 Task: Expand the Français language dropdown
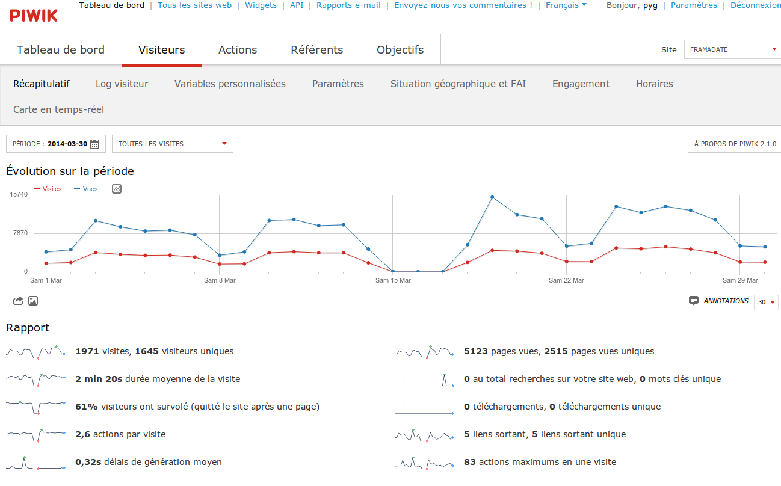[x=566, y=5]
